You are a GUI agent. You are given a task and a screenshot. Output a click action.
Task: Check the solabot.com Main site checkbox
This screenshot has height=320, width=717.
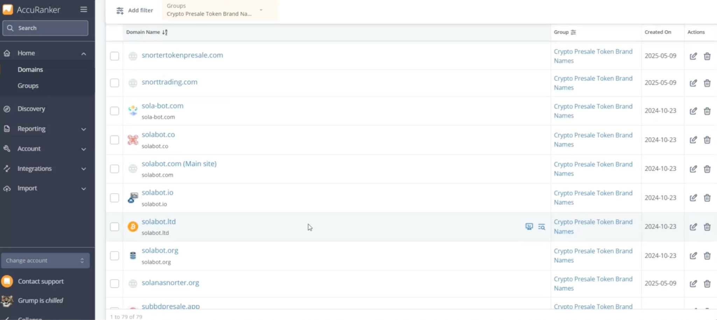pos(114,169)
